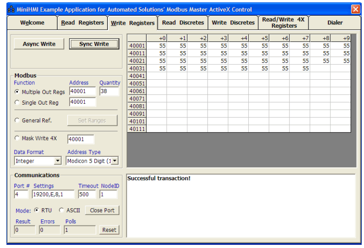
Task: Click empty cell in row 40041 column +0
Action: pyautogui.click(x=157, y=76)
